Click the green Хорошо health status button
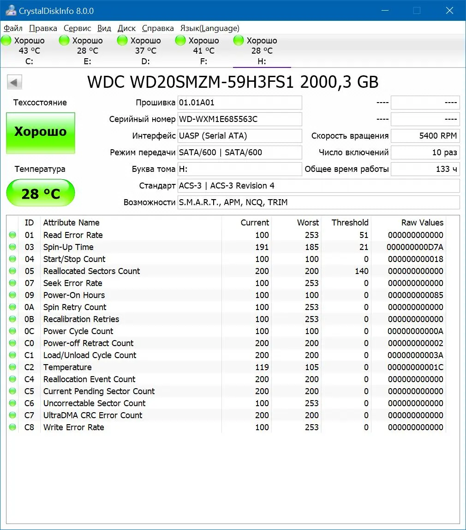 (41, 133)
